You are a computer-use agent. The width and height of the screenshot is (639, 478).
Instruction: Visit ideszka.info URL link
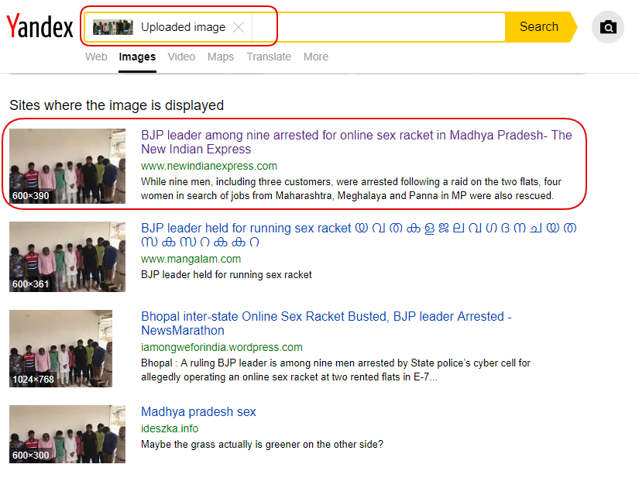coord(170,428)
